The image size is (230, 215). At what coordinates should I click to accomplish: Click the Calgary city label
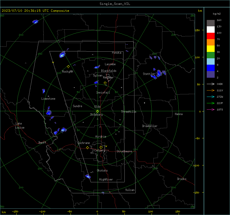pyautogui.click(x=100, y=150)
